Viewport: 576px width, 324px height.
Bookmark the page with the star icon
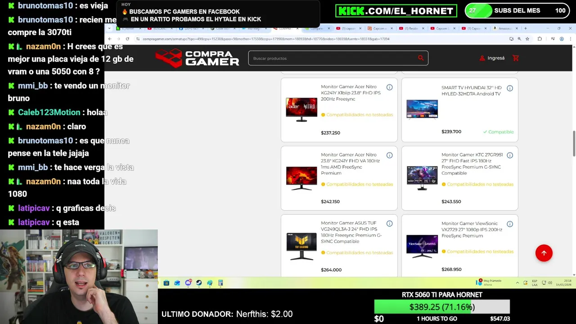pyautogui.click(x=527, y=39)
